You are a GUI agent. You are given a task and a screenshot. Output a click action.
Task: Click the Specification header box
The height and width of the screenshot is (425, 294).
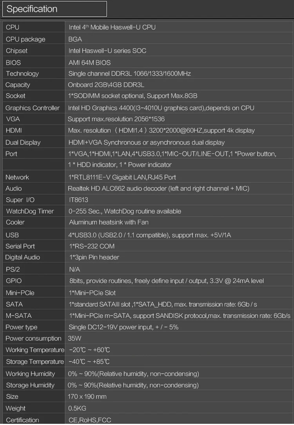[x=54, y=9]
